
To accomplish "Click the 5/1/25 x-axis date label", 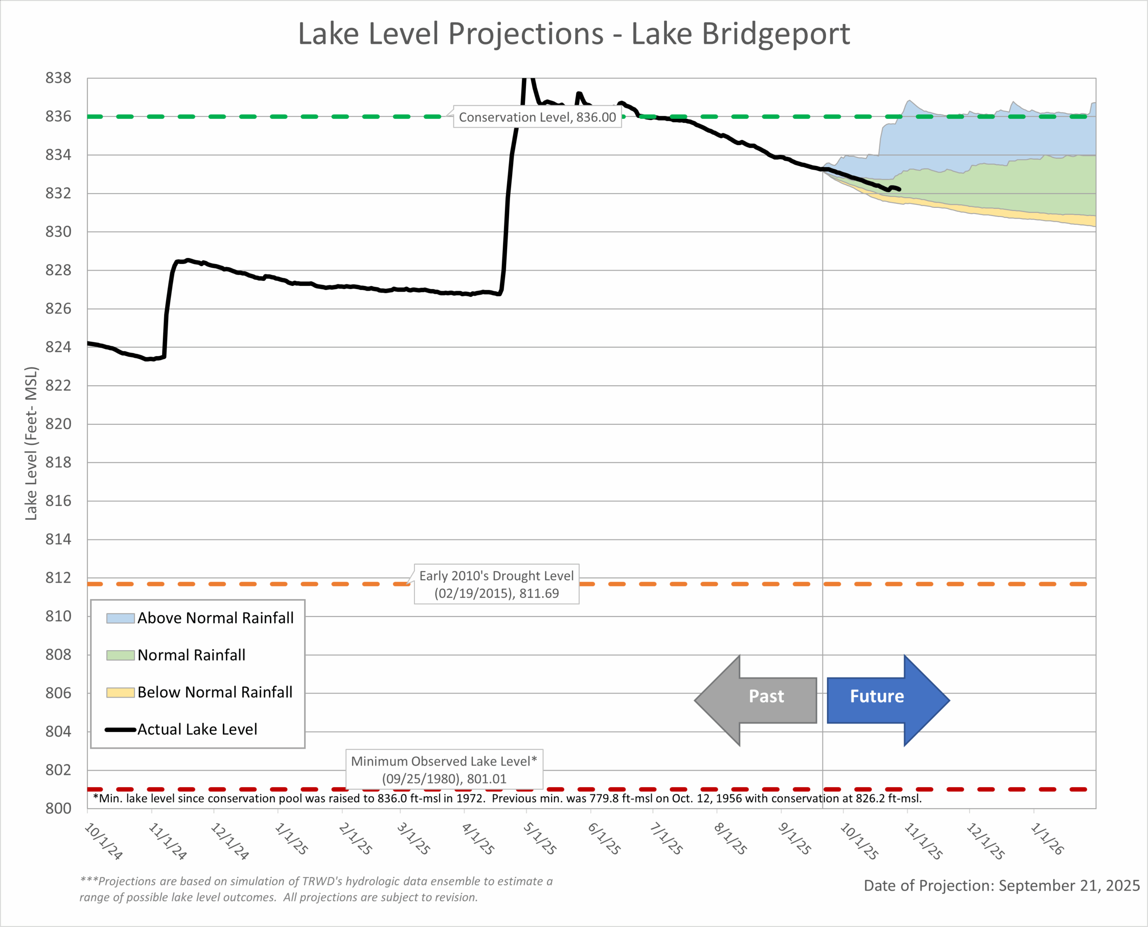I will (x=540, y=838).
